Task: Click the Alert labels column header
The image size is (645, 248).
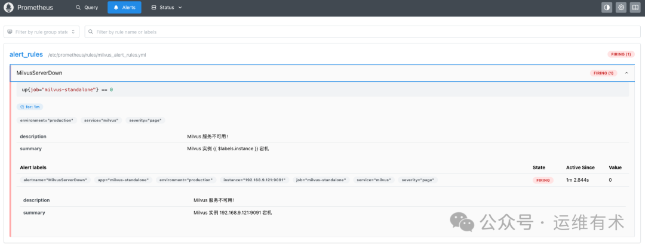Action: click(33, 168)
